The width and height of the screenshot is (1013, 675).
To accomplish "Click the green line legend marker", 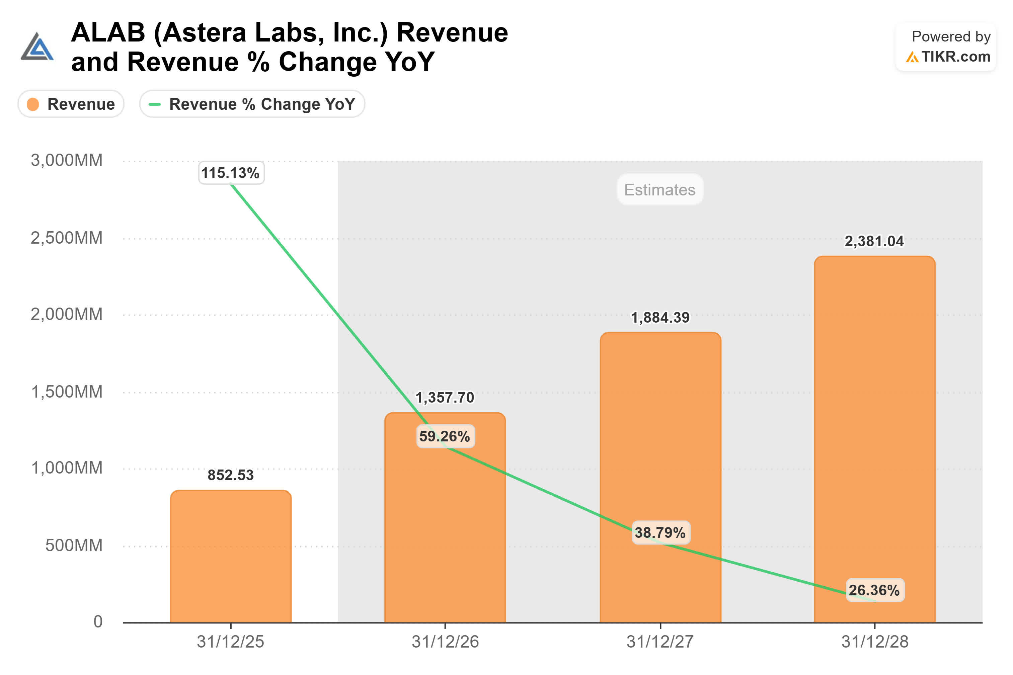I will tap(154, 104).
